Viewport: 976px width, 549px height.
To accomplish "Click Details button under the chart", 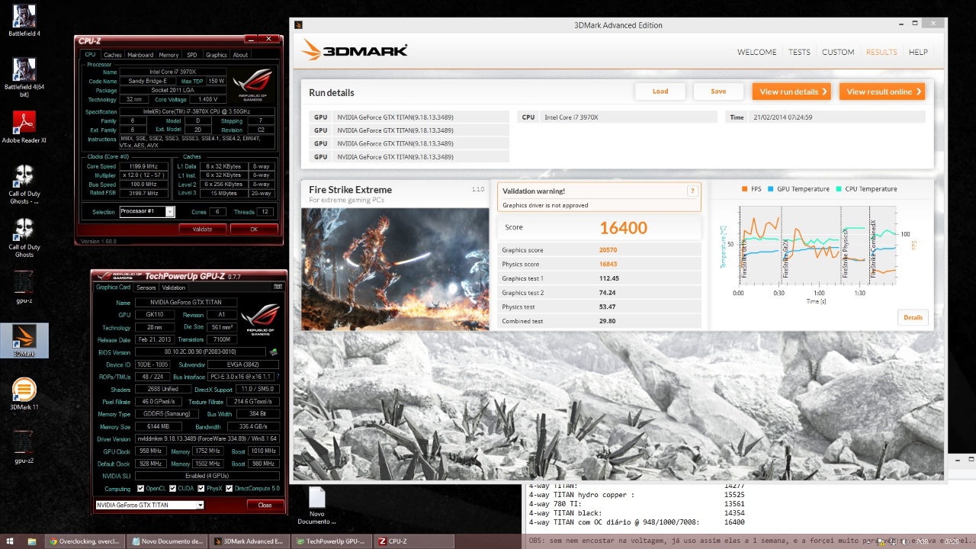I will [x=913, y=317].
